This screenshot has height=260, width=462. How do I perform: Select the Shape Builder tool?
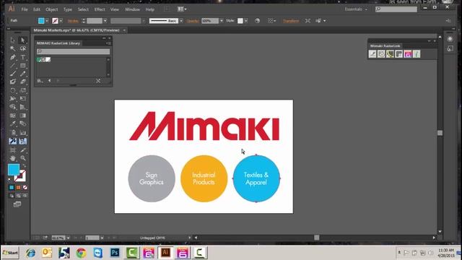coord(13,107)
